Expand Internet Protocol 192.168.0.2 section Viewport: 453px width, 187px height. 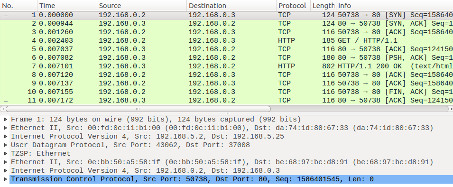6,170
